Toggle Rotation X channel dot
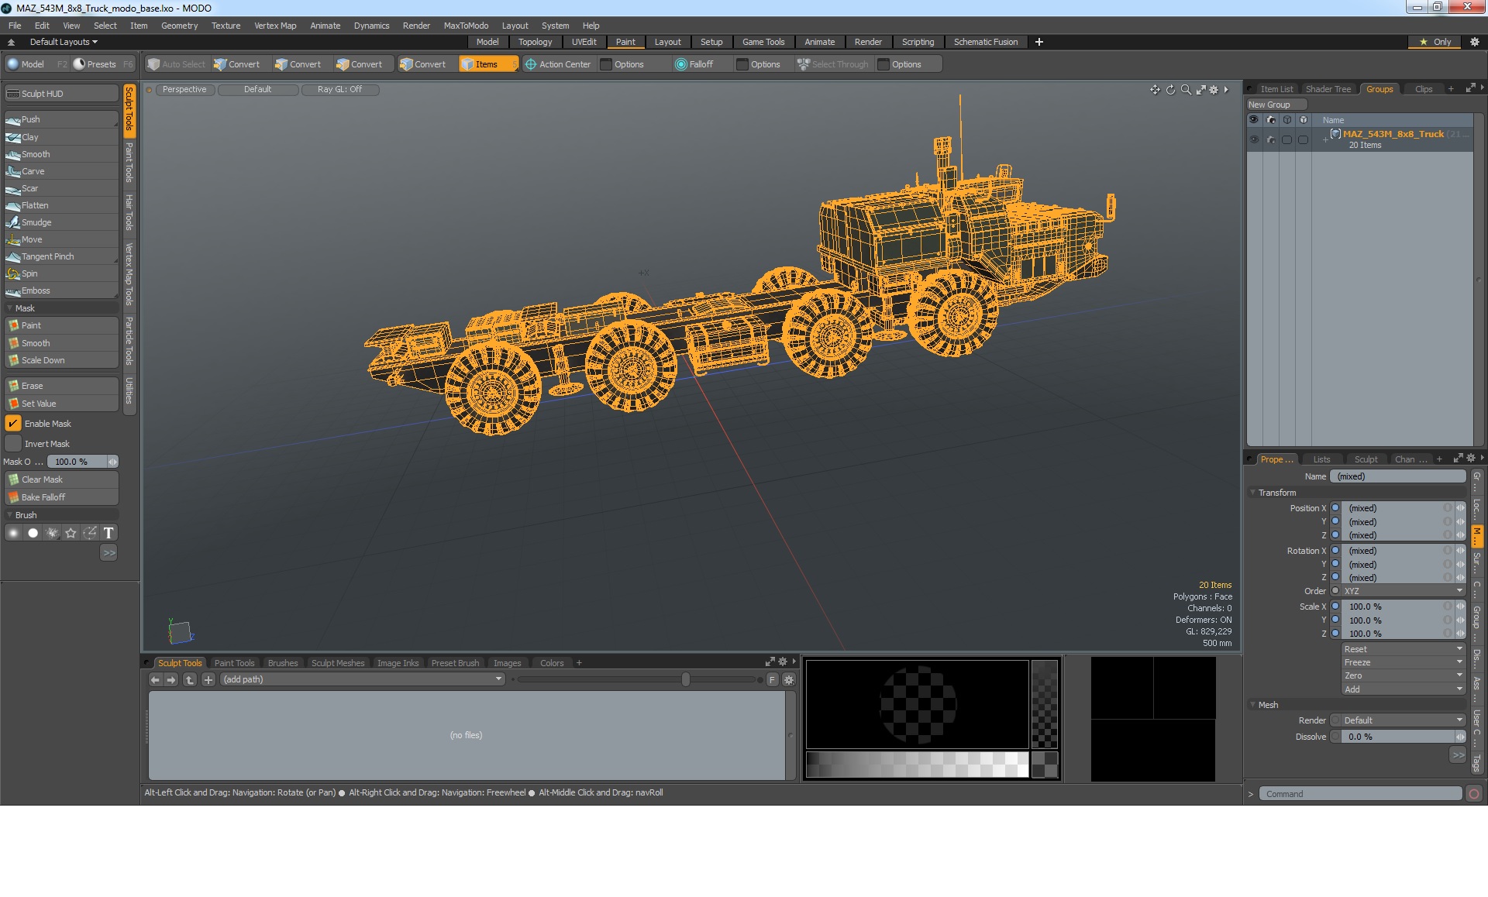This screenshot has height=897, width=1488. tap(1335, 551)
